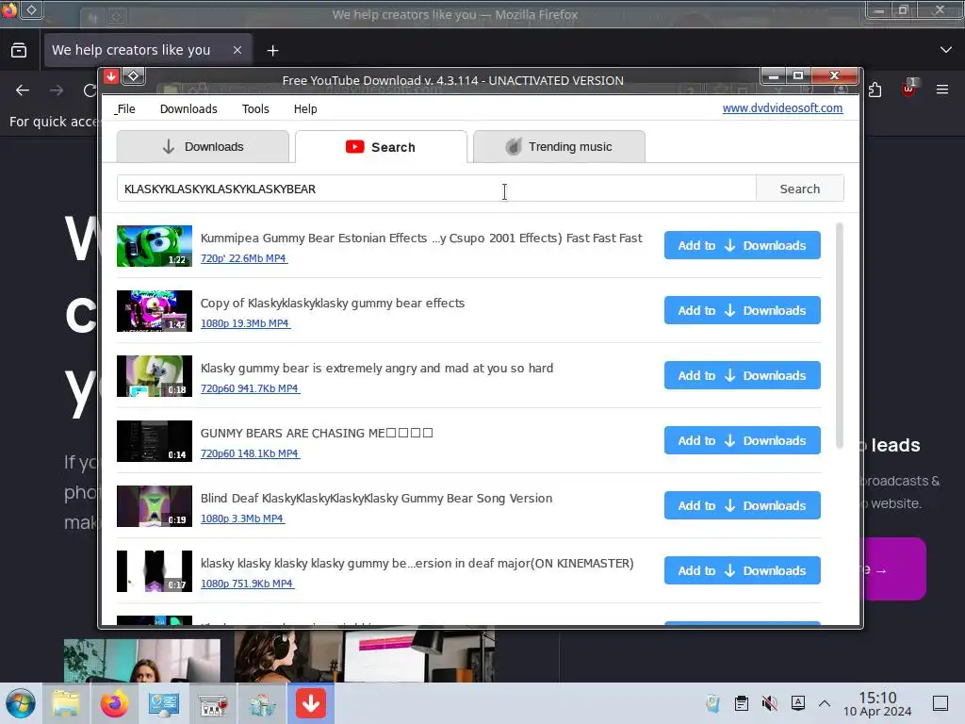
Task: Choose 720p60 941.7Kb MP4 format link
Action: click(250, 388)
